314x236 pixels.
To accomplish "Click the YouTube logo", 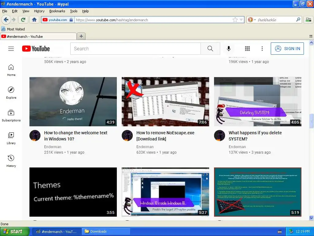I will point(36,49).
